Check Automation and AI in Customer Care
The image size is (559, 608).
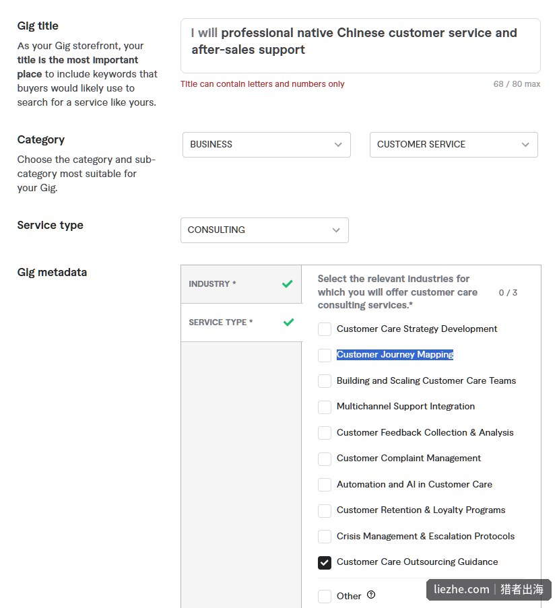[325, 485]
